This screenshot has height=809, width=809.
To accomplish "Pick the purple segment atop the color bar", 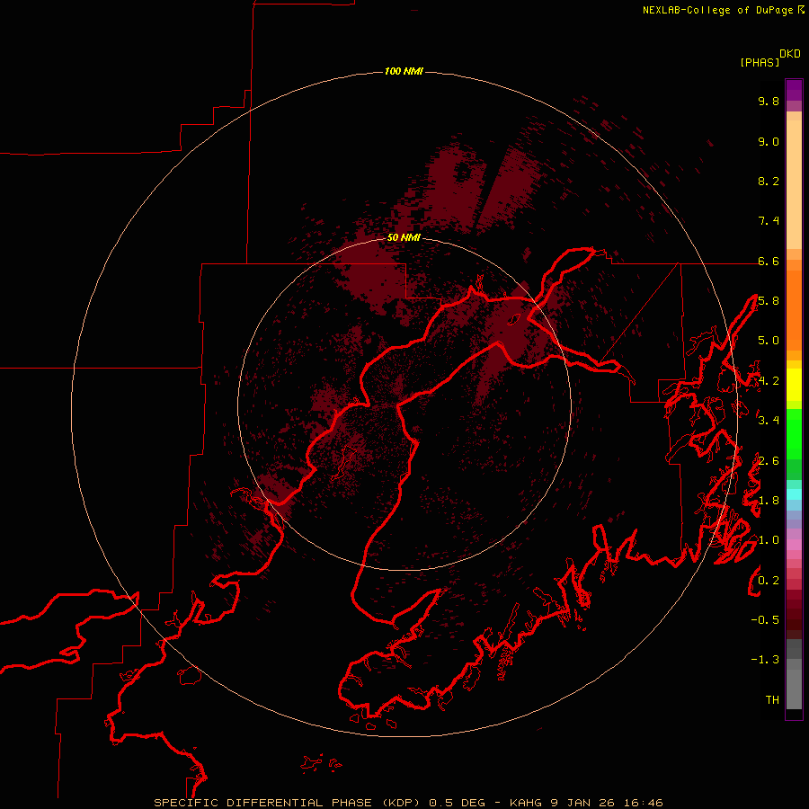I will pos(794,90).
